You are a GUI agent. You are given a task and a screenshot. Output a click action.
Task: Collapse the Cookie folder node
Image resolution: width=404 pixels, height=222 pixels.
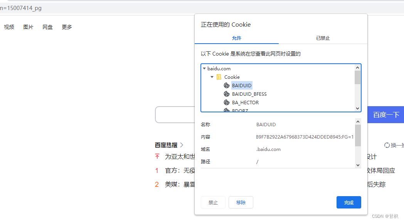click(x=212, y=77)
